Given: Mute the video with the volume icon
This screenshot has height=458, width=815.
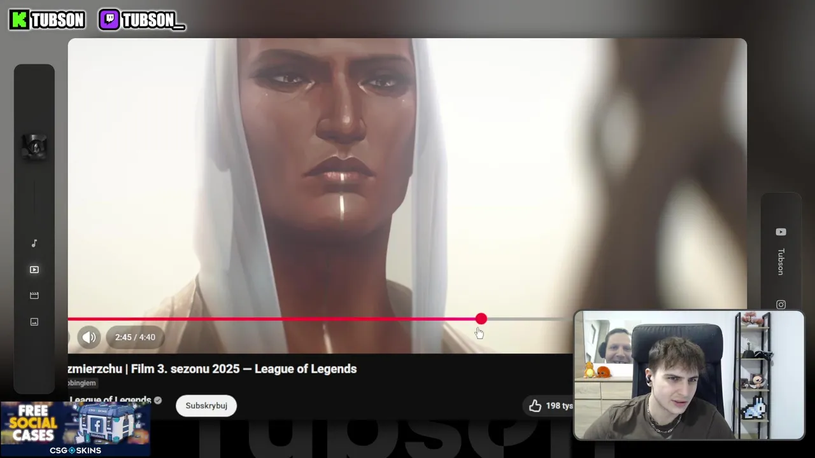Looking at the screenshot, I should click(x=89, y=337).
